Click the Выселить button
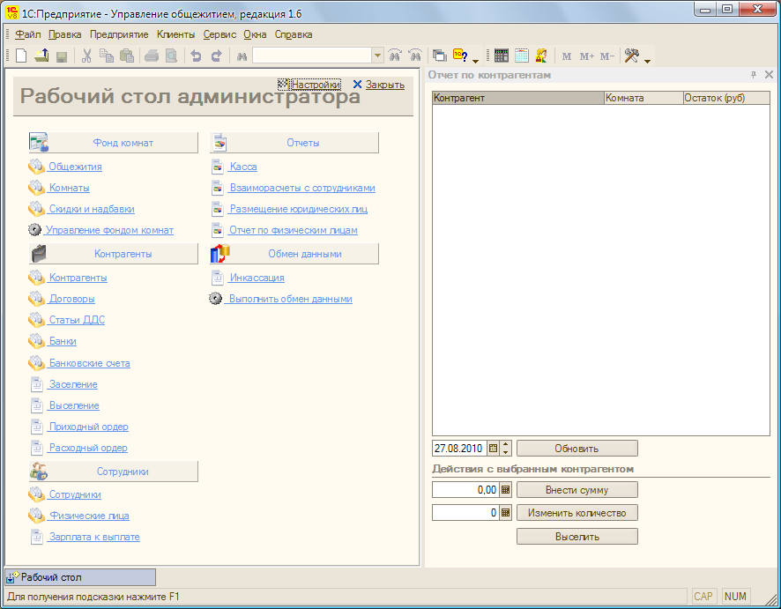The image size is (781, 609). [x=576, y=537]
